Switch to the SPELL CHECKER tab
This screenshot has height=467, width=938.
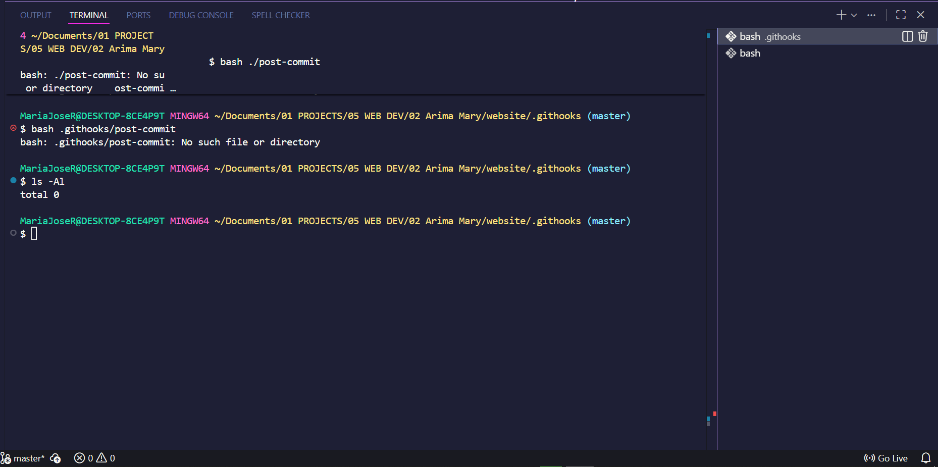pos(281,15)
